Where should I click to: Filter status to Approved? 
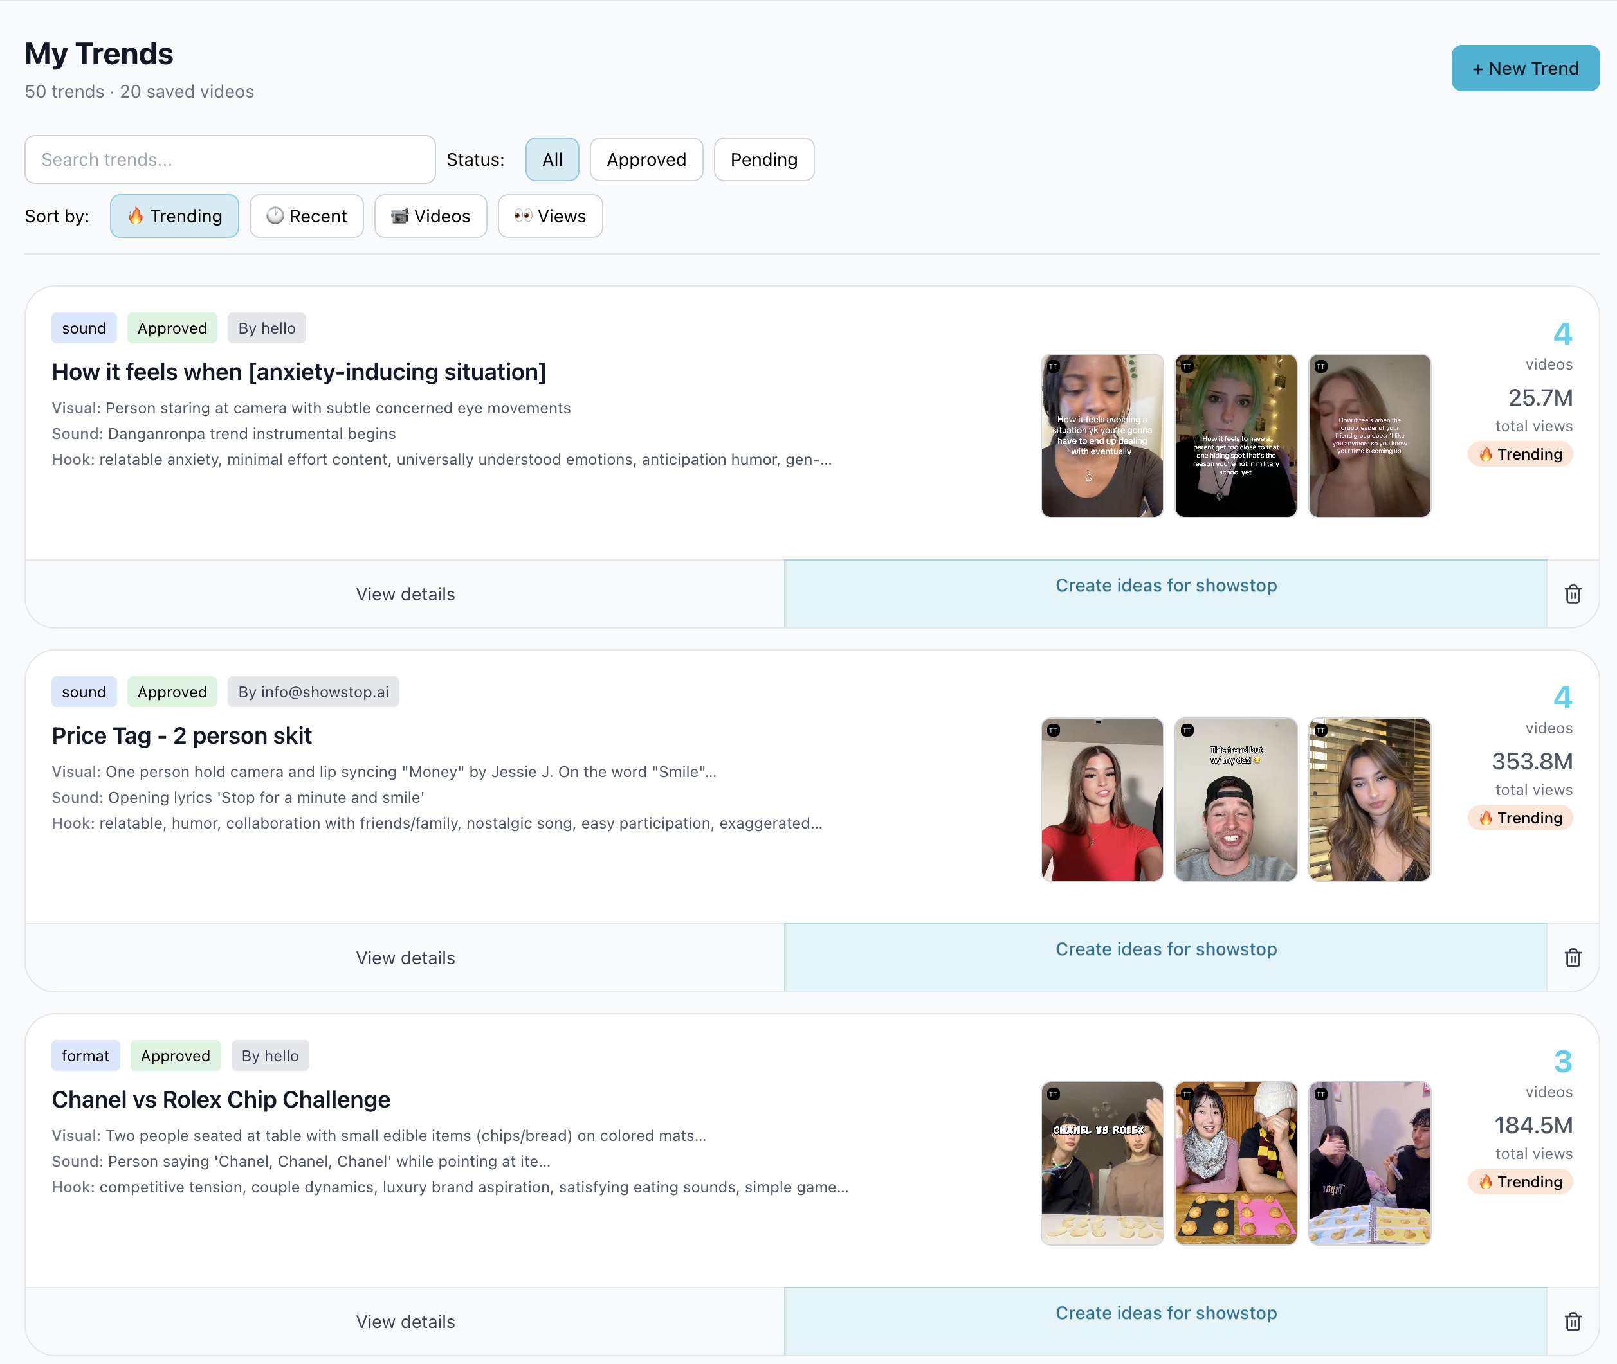(646, 159)
